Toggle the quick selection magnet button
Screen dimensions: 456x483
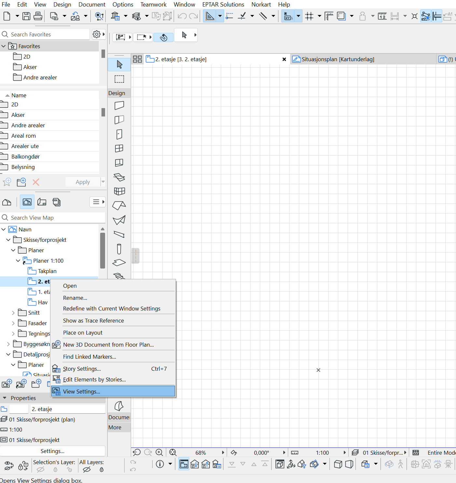163,37
